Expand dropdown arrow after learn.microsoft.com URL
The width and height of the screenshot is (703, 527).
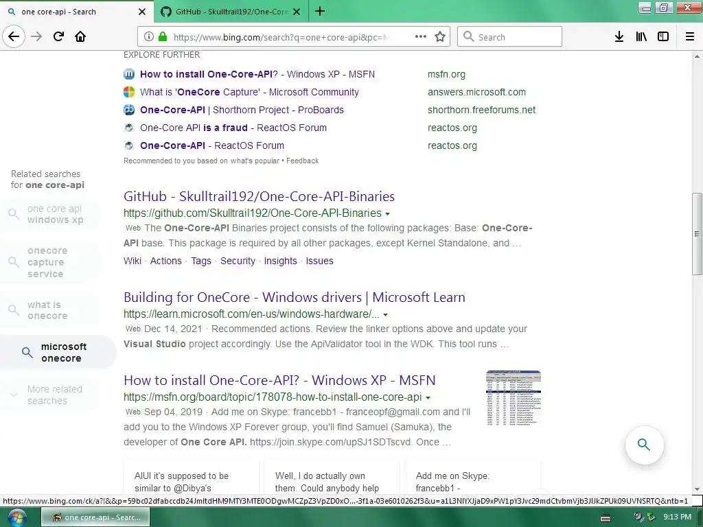386,314
